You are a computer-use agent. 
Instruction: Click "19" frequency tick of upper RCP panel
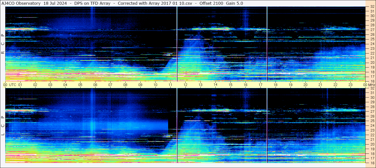372,67
